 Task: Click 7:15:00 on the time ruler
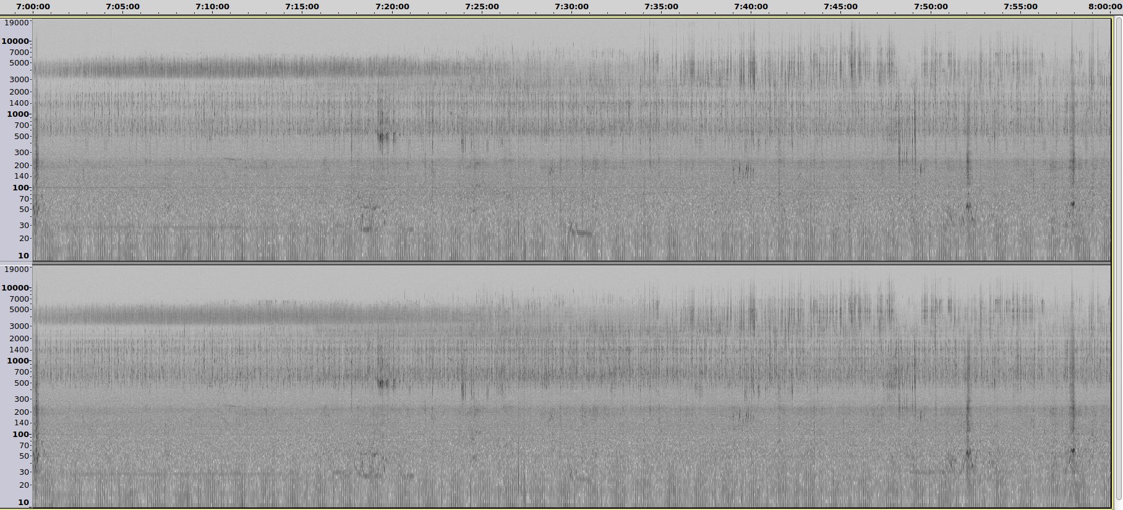click(x=302, y=7)
